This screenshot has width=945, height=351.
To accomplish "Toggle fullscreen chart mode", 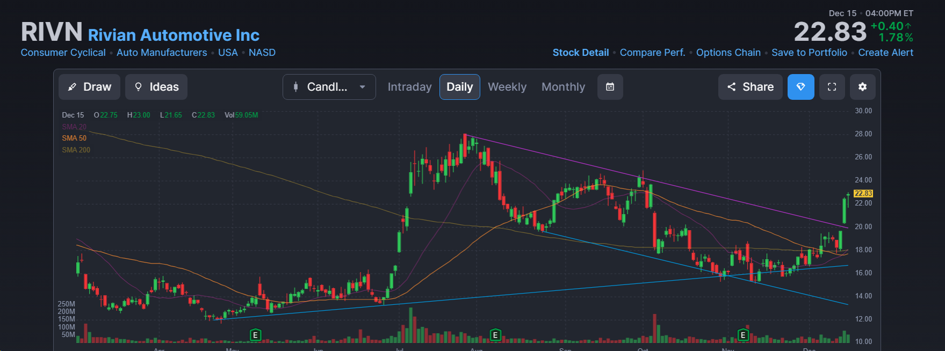I will 832,87.
